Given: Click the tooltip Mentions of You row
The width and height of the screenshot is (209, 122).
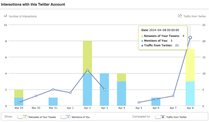Looking at the screenshot, I should point(157,41).
